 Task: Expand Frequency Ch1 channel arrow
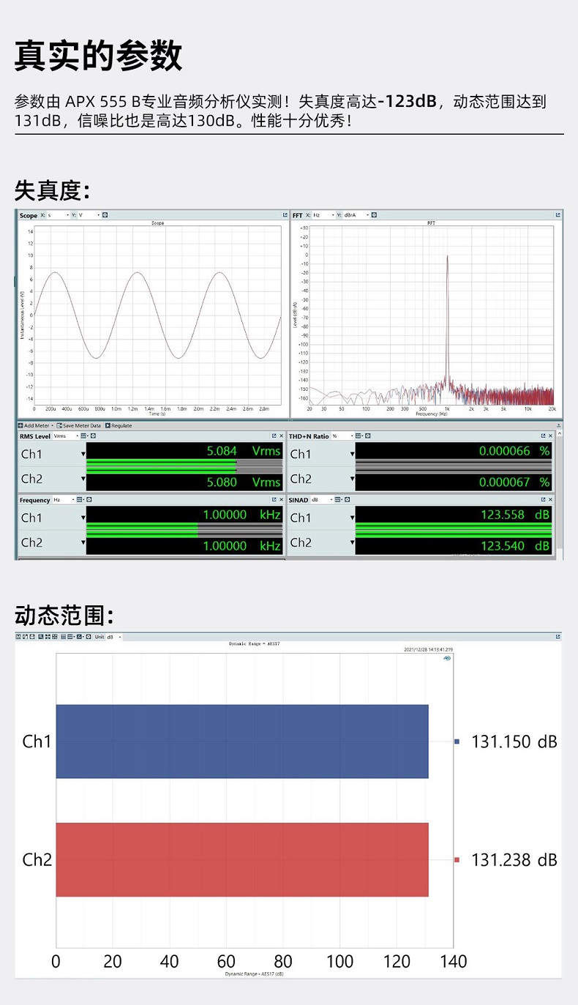83,518
